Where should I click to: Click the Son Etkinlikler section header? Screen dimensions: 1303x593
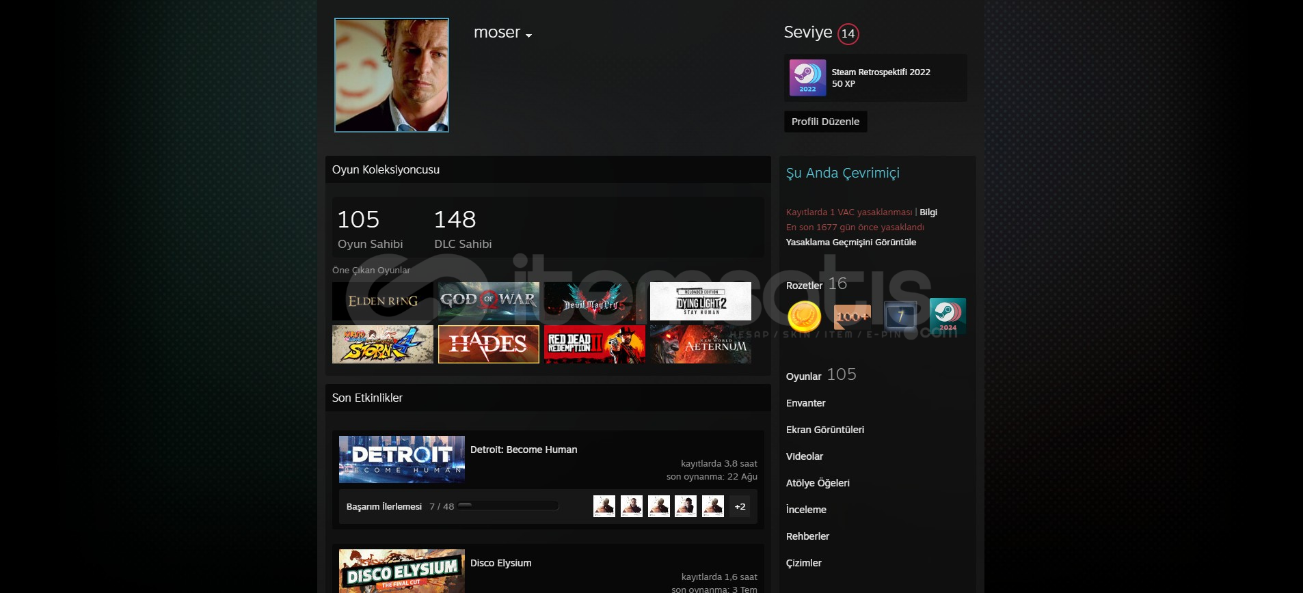548,398
